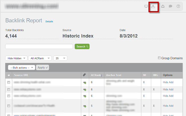Click the download export icon

click(153, 6)
